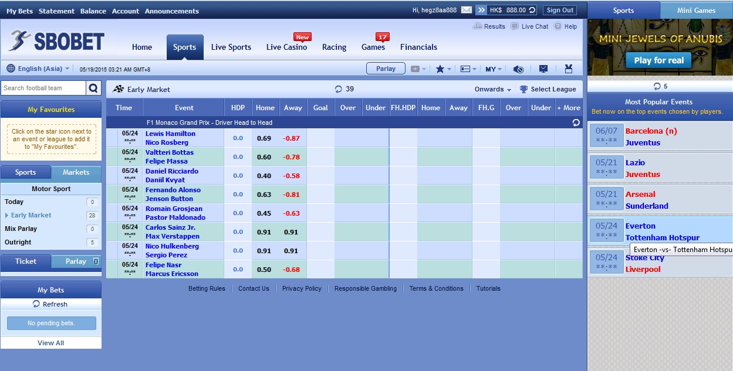Click the trophy Select League icon

click(x=523, y=89)
